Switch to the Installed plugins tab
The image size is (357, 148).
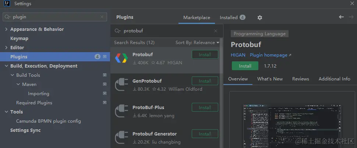233,18
